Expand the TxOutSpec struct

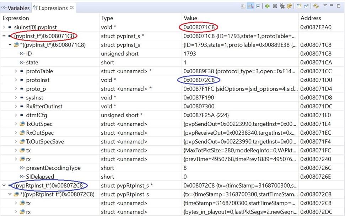(x=16, y=124)
